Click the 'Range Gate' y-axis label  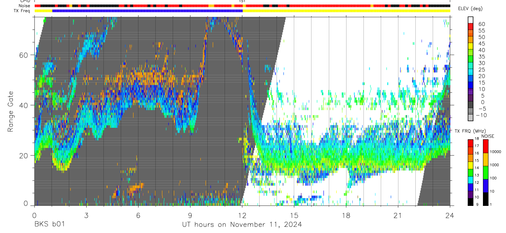coord(11,111)
